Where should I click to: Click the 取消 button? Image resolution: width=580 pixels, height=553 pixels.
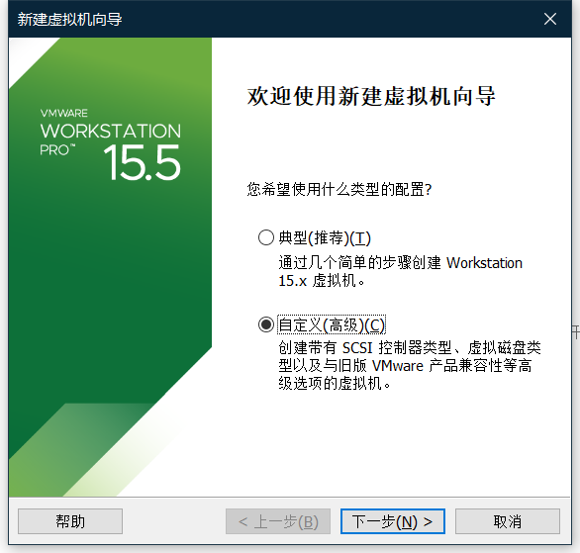coord(508,521)
